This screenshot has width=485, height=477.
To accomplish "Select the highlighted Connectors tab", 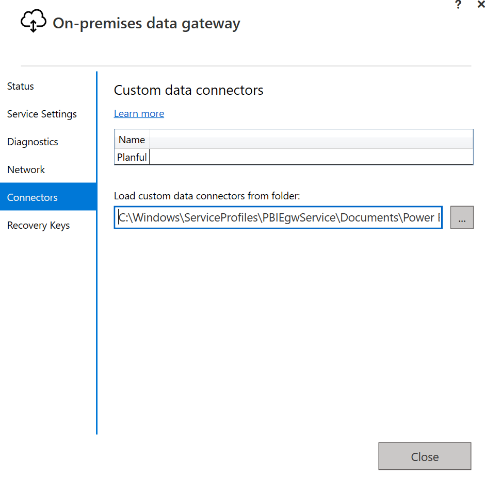I will pyautogui.click(x=33, y=198).
